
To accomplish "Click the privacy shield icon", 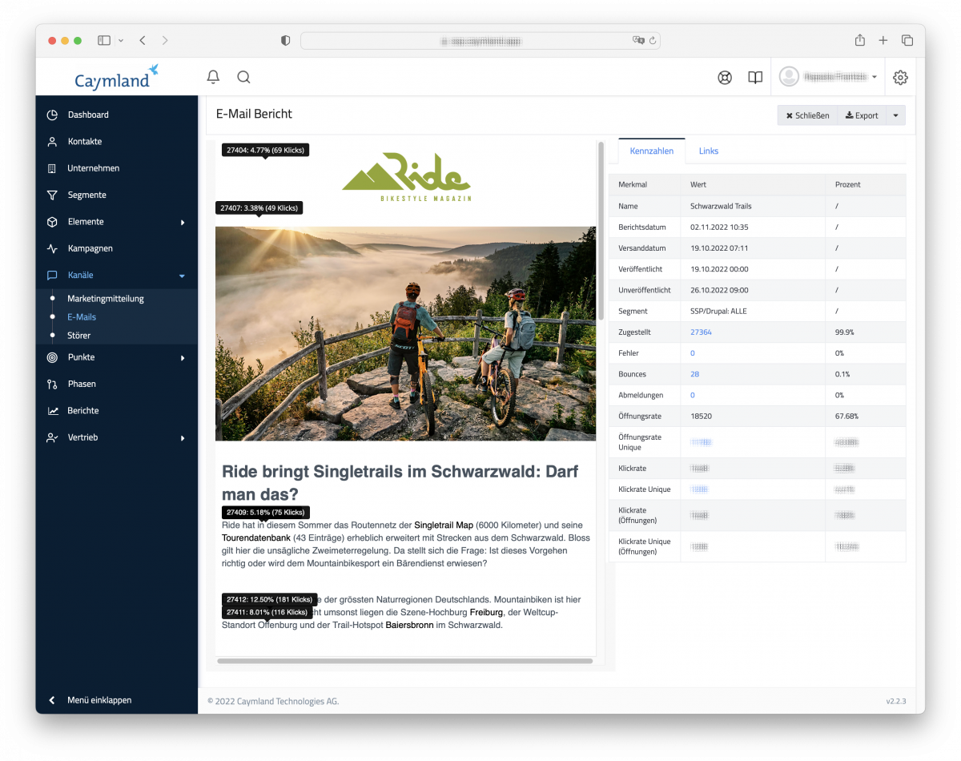I will 285,40.
